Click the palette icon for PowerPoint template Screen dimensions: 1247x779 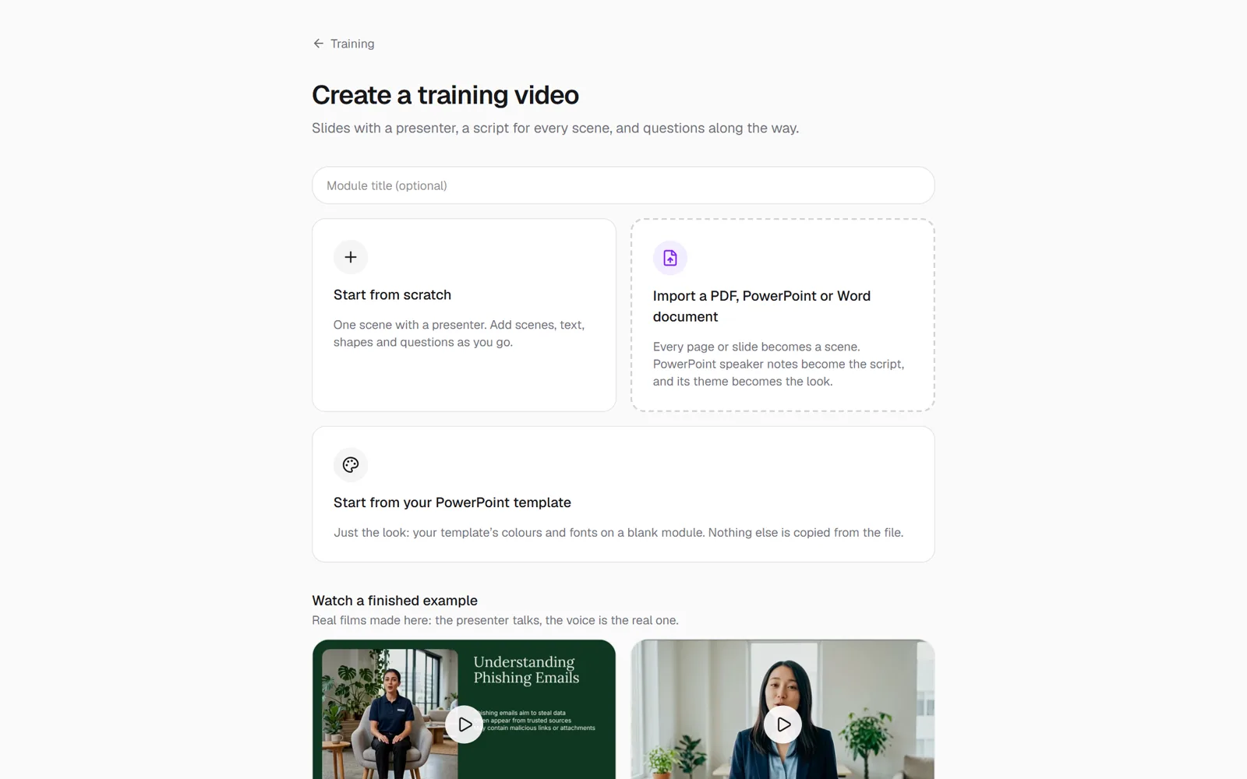pos(351,465)
